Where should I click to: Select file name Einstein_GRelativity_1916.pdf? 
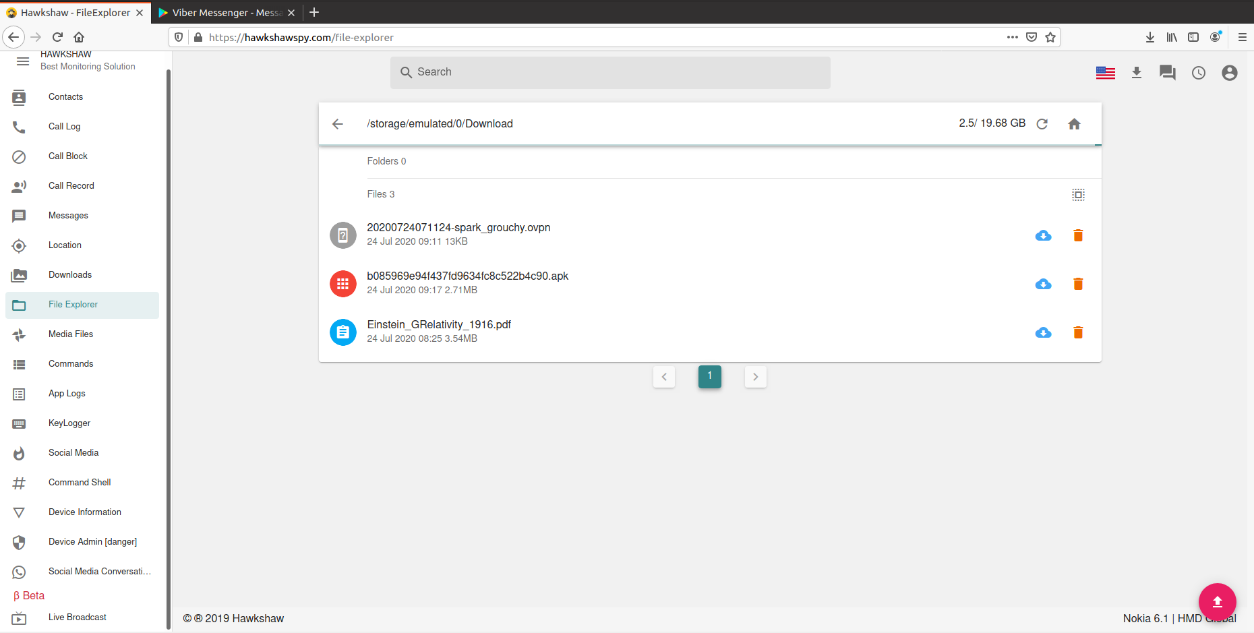(x=439, y=325)
